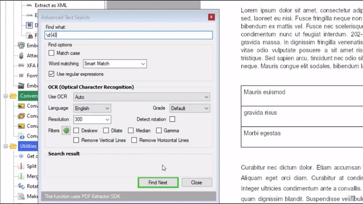Select the highlighted Conversion folder item

tap(28, 96)
